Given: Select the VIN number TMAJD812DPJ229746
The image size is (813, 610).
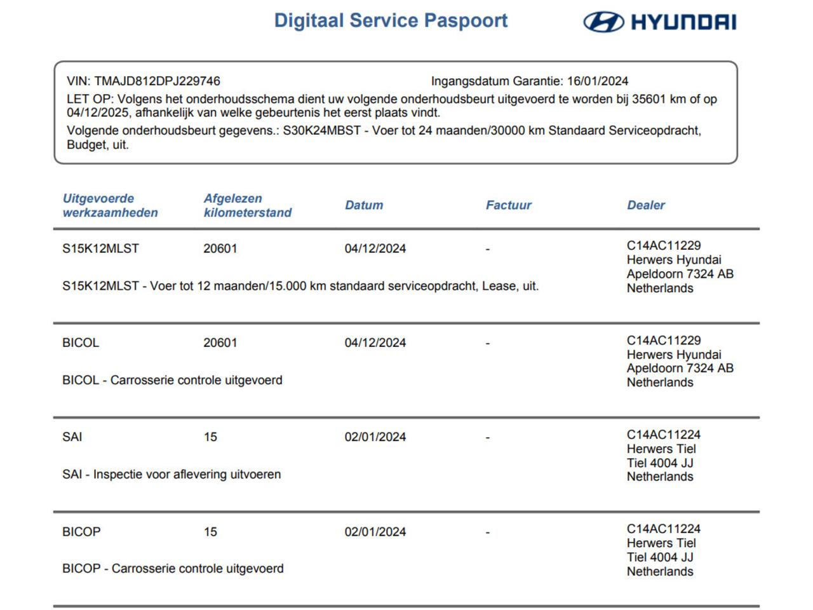Looking at the screenshot, I should pyautogui.click(x=157, y=81).
